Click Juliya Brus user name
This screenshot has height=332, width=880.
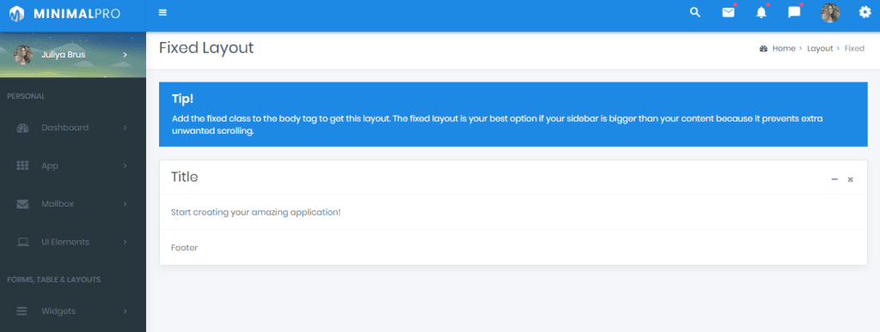tap(64, 55)
